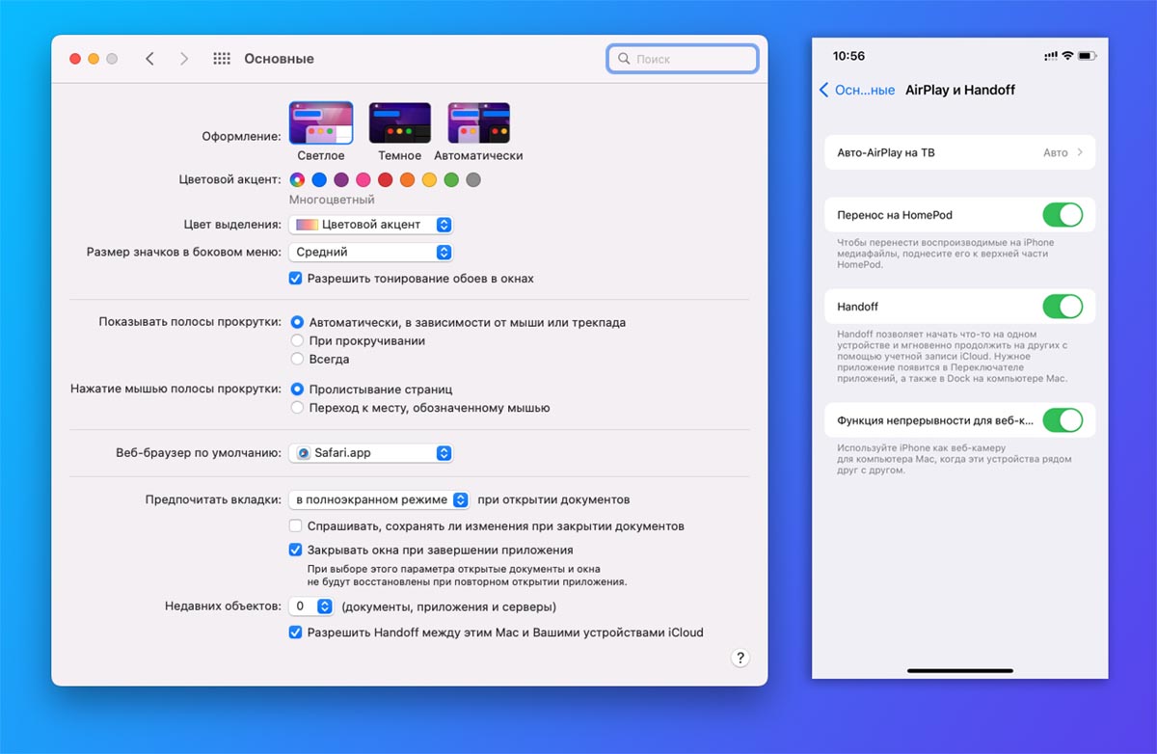This screenshot has width=1157, height=754.
Task: Choose the graphite accent color
Action: (473, 179)
